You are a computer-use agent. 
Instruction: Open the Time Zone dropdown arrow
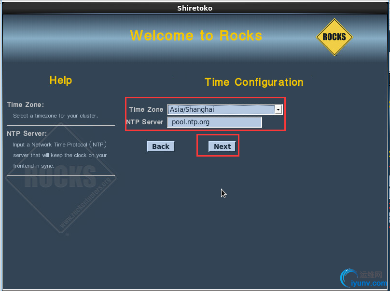(278, 109)
